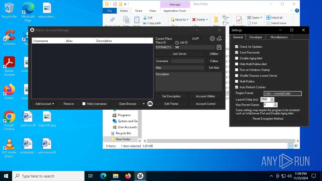Open Task View on taskbar
This screenshot has height=181, width=322.
[x=91, y=176]
